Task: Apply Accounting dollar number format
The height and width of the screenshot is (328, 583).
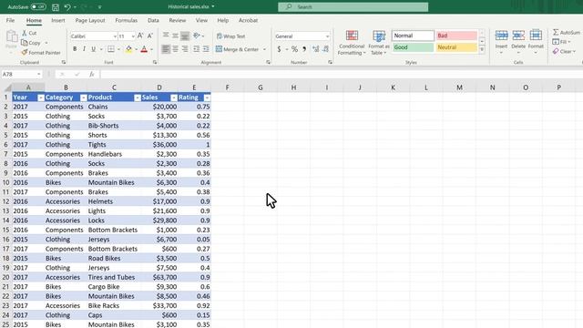Action: pyautogui.click(x=280, y=49)
